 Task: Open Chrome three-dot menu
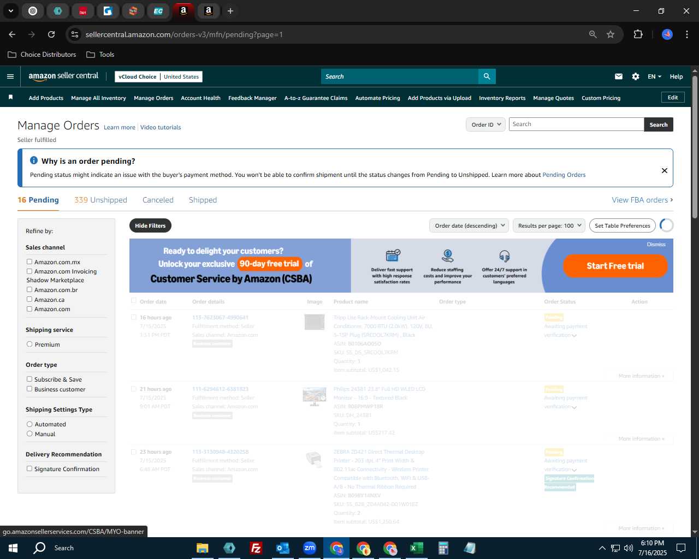coord(686,34)
